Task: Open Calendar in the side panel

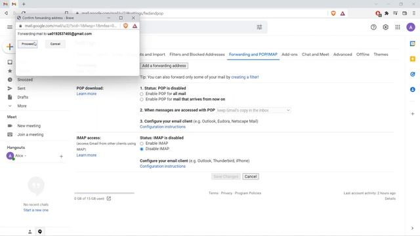Action: (413, 44)
